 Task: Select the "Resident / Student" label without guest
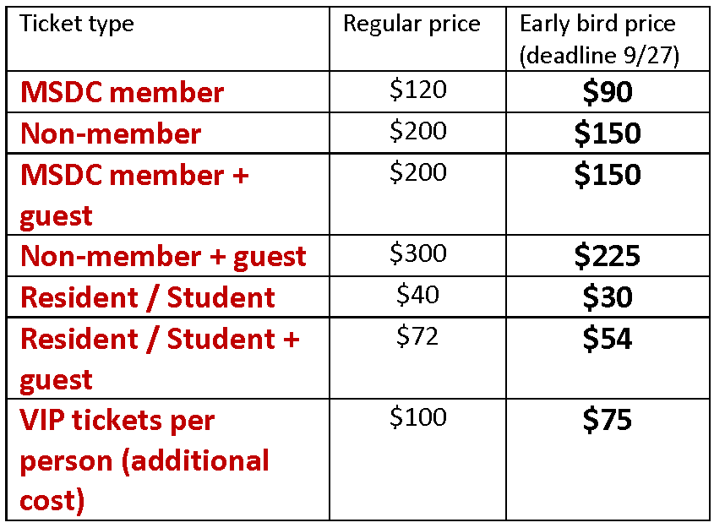click(148, 297)
